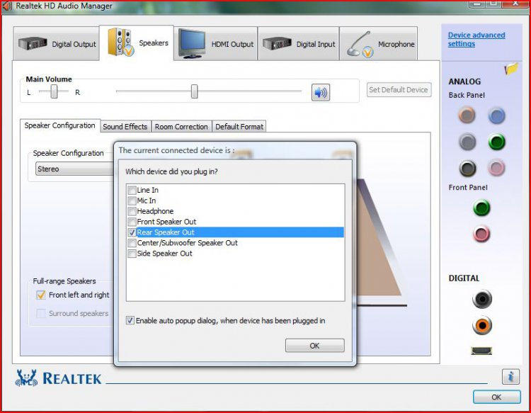531x413 pixels.
Task: Click the green back panel analog jack
Action: click(496, 142)
